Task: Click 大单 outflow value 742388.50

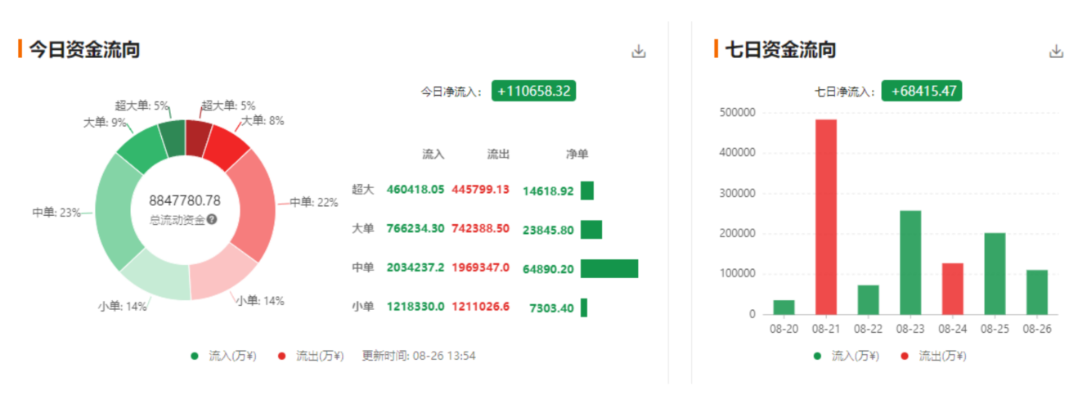Action: [481, 229]
